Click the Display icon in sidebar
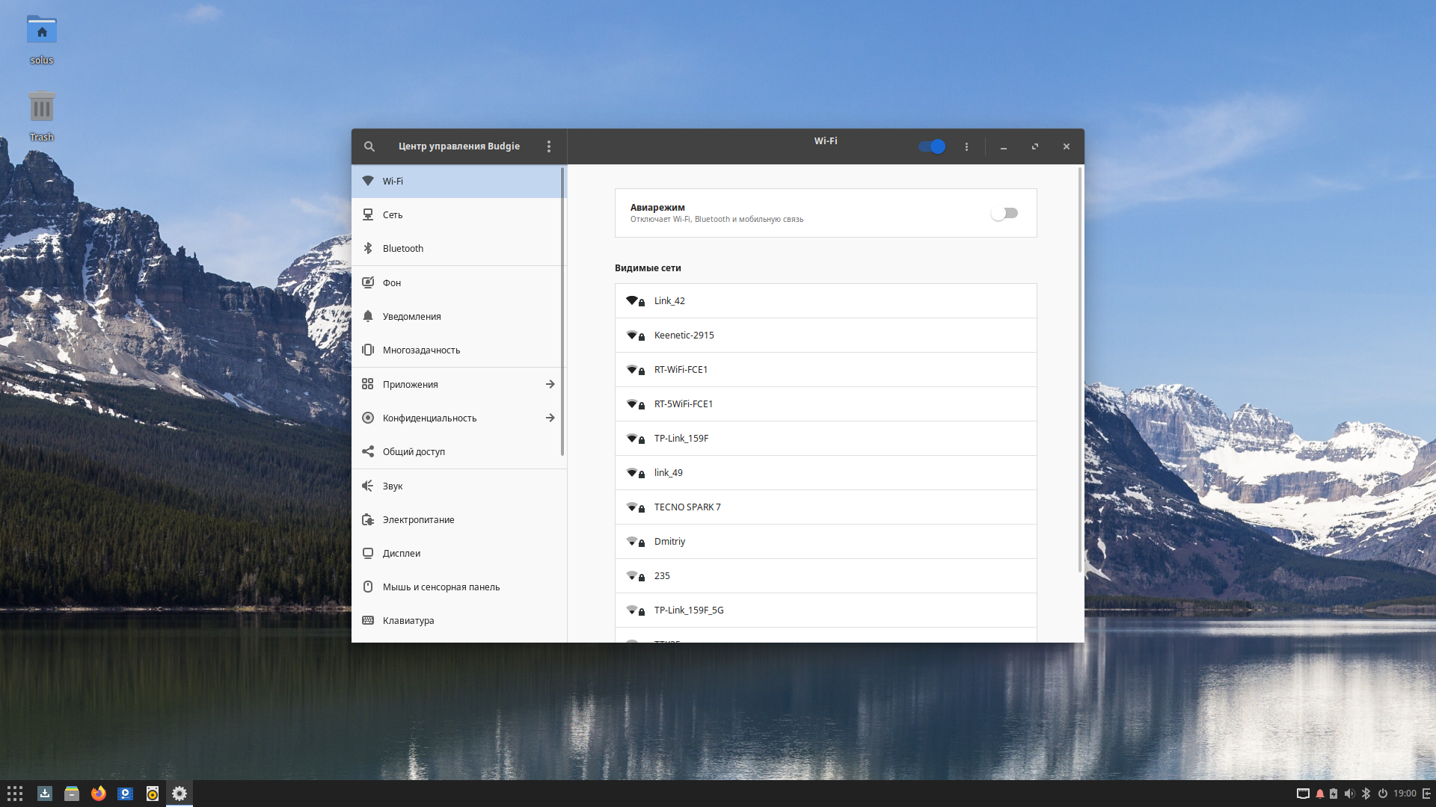The image size is (1436, 807). [x=369, y=553]
